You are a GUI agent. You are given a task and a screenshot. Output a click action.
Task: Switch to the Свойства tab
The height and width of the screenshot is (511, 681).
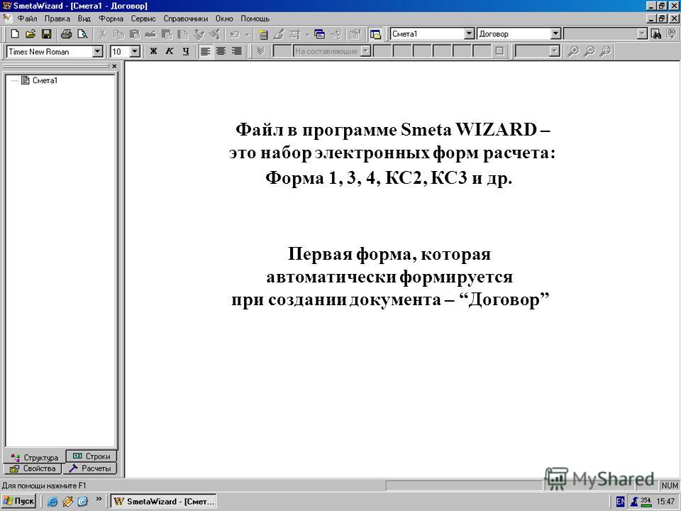[33, 468]
